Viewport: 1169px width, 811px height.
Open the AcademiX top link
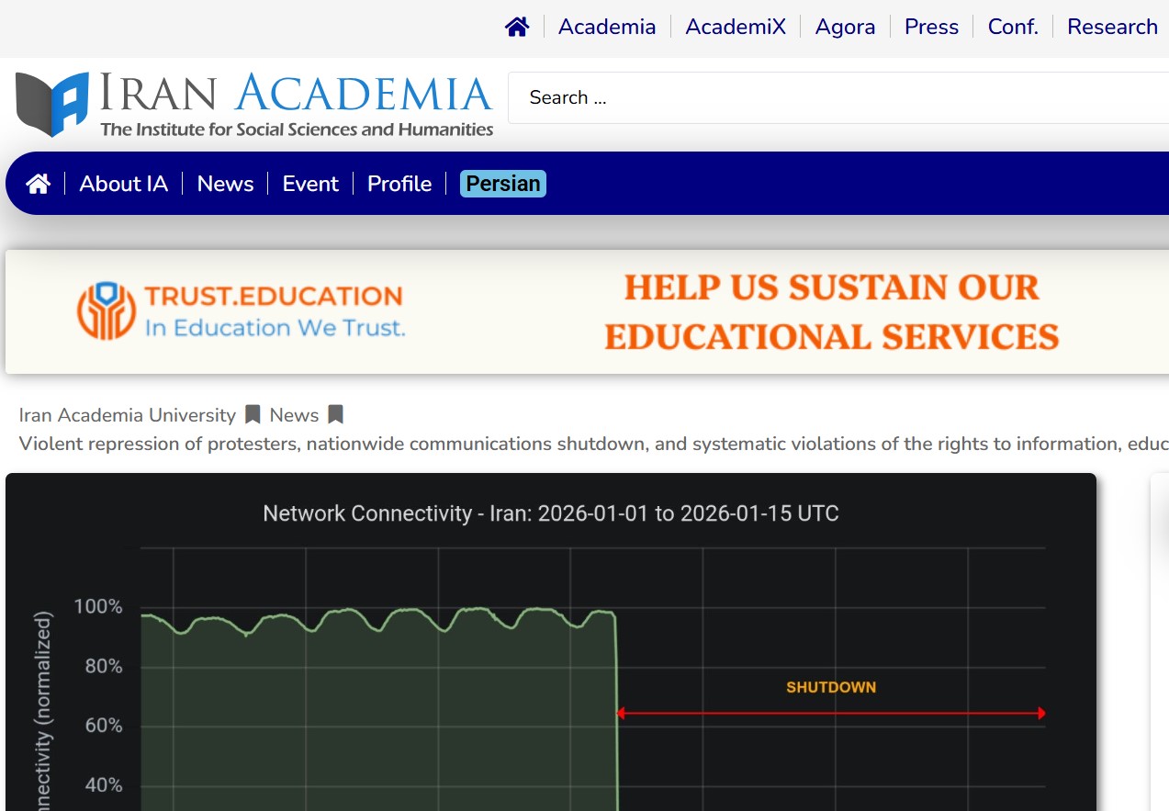[x=736, y=28]
